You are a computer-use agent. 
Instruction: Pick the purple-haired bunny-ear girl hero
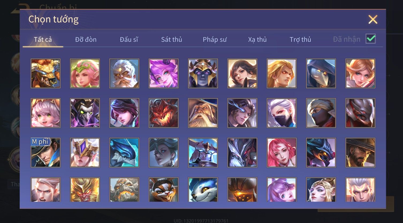[164, 73]
